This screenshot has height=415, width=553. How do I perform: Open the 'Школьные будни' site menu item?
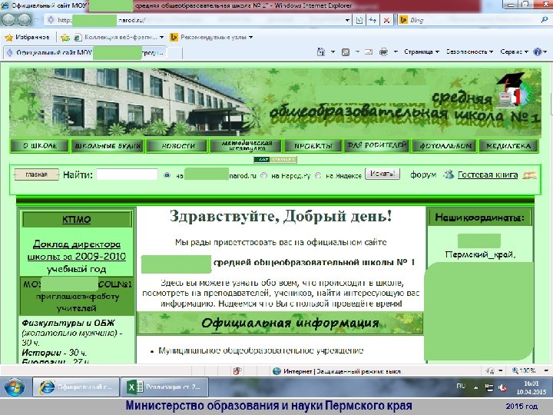tap(108, 146)
